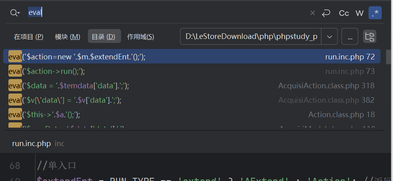Clear the search text with X icon
Image resolution: width=393 pixels, height=181 pixels.
[x=312, y=13]
